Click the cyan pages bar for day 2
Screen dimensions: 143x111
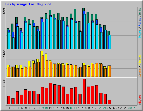coord(13,43)
